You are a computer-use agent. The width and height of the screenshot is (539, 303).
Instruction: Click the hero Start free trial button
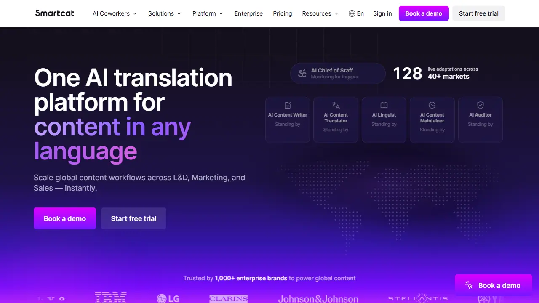pos(133,218)
